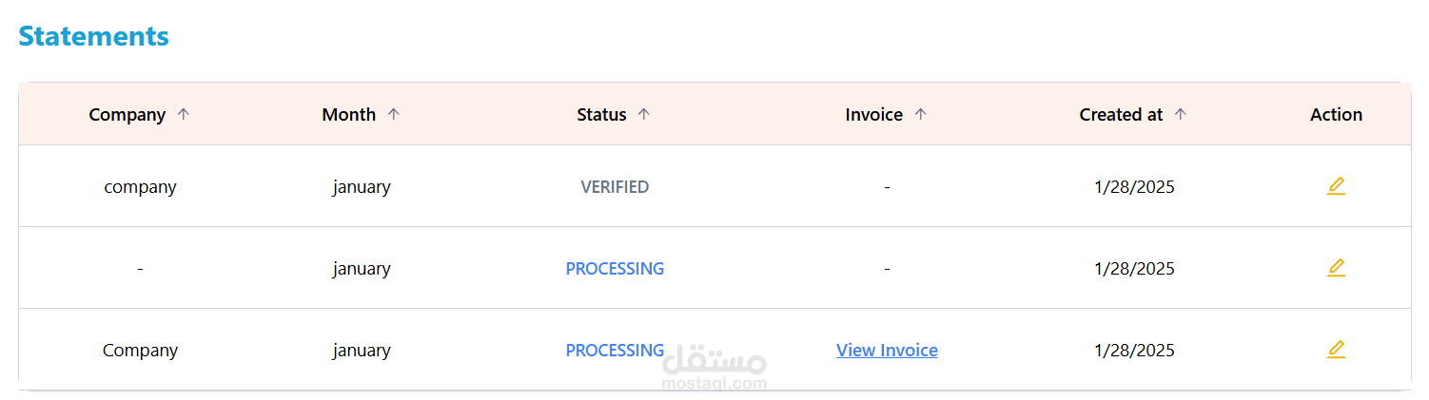
Task: Click the Statements page heading
Action: point(93,36)
